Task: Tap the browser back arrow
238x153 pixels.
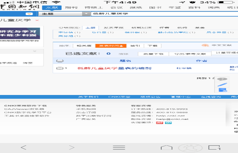Action: [24, 147]
